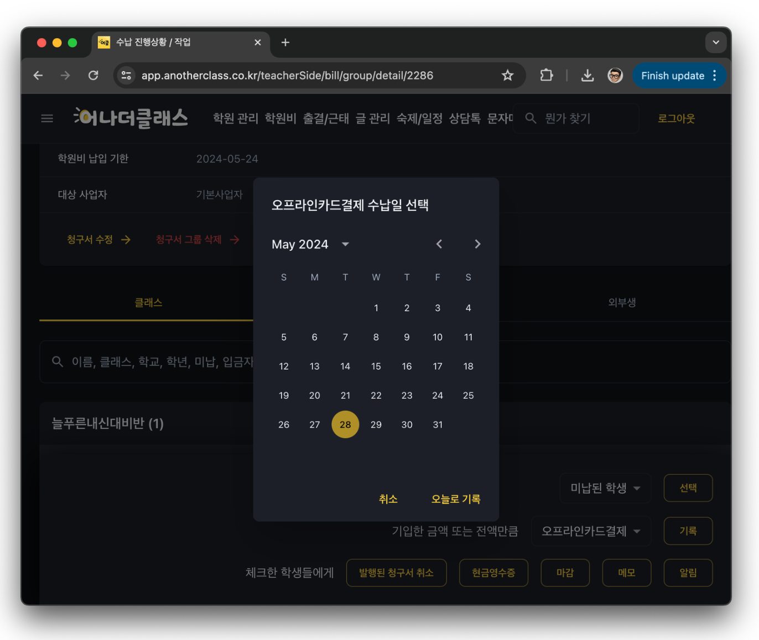Click the 뭔가 찾기 search field
The height and width of the screenshot is (640, 759).
[576, 118]
